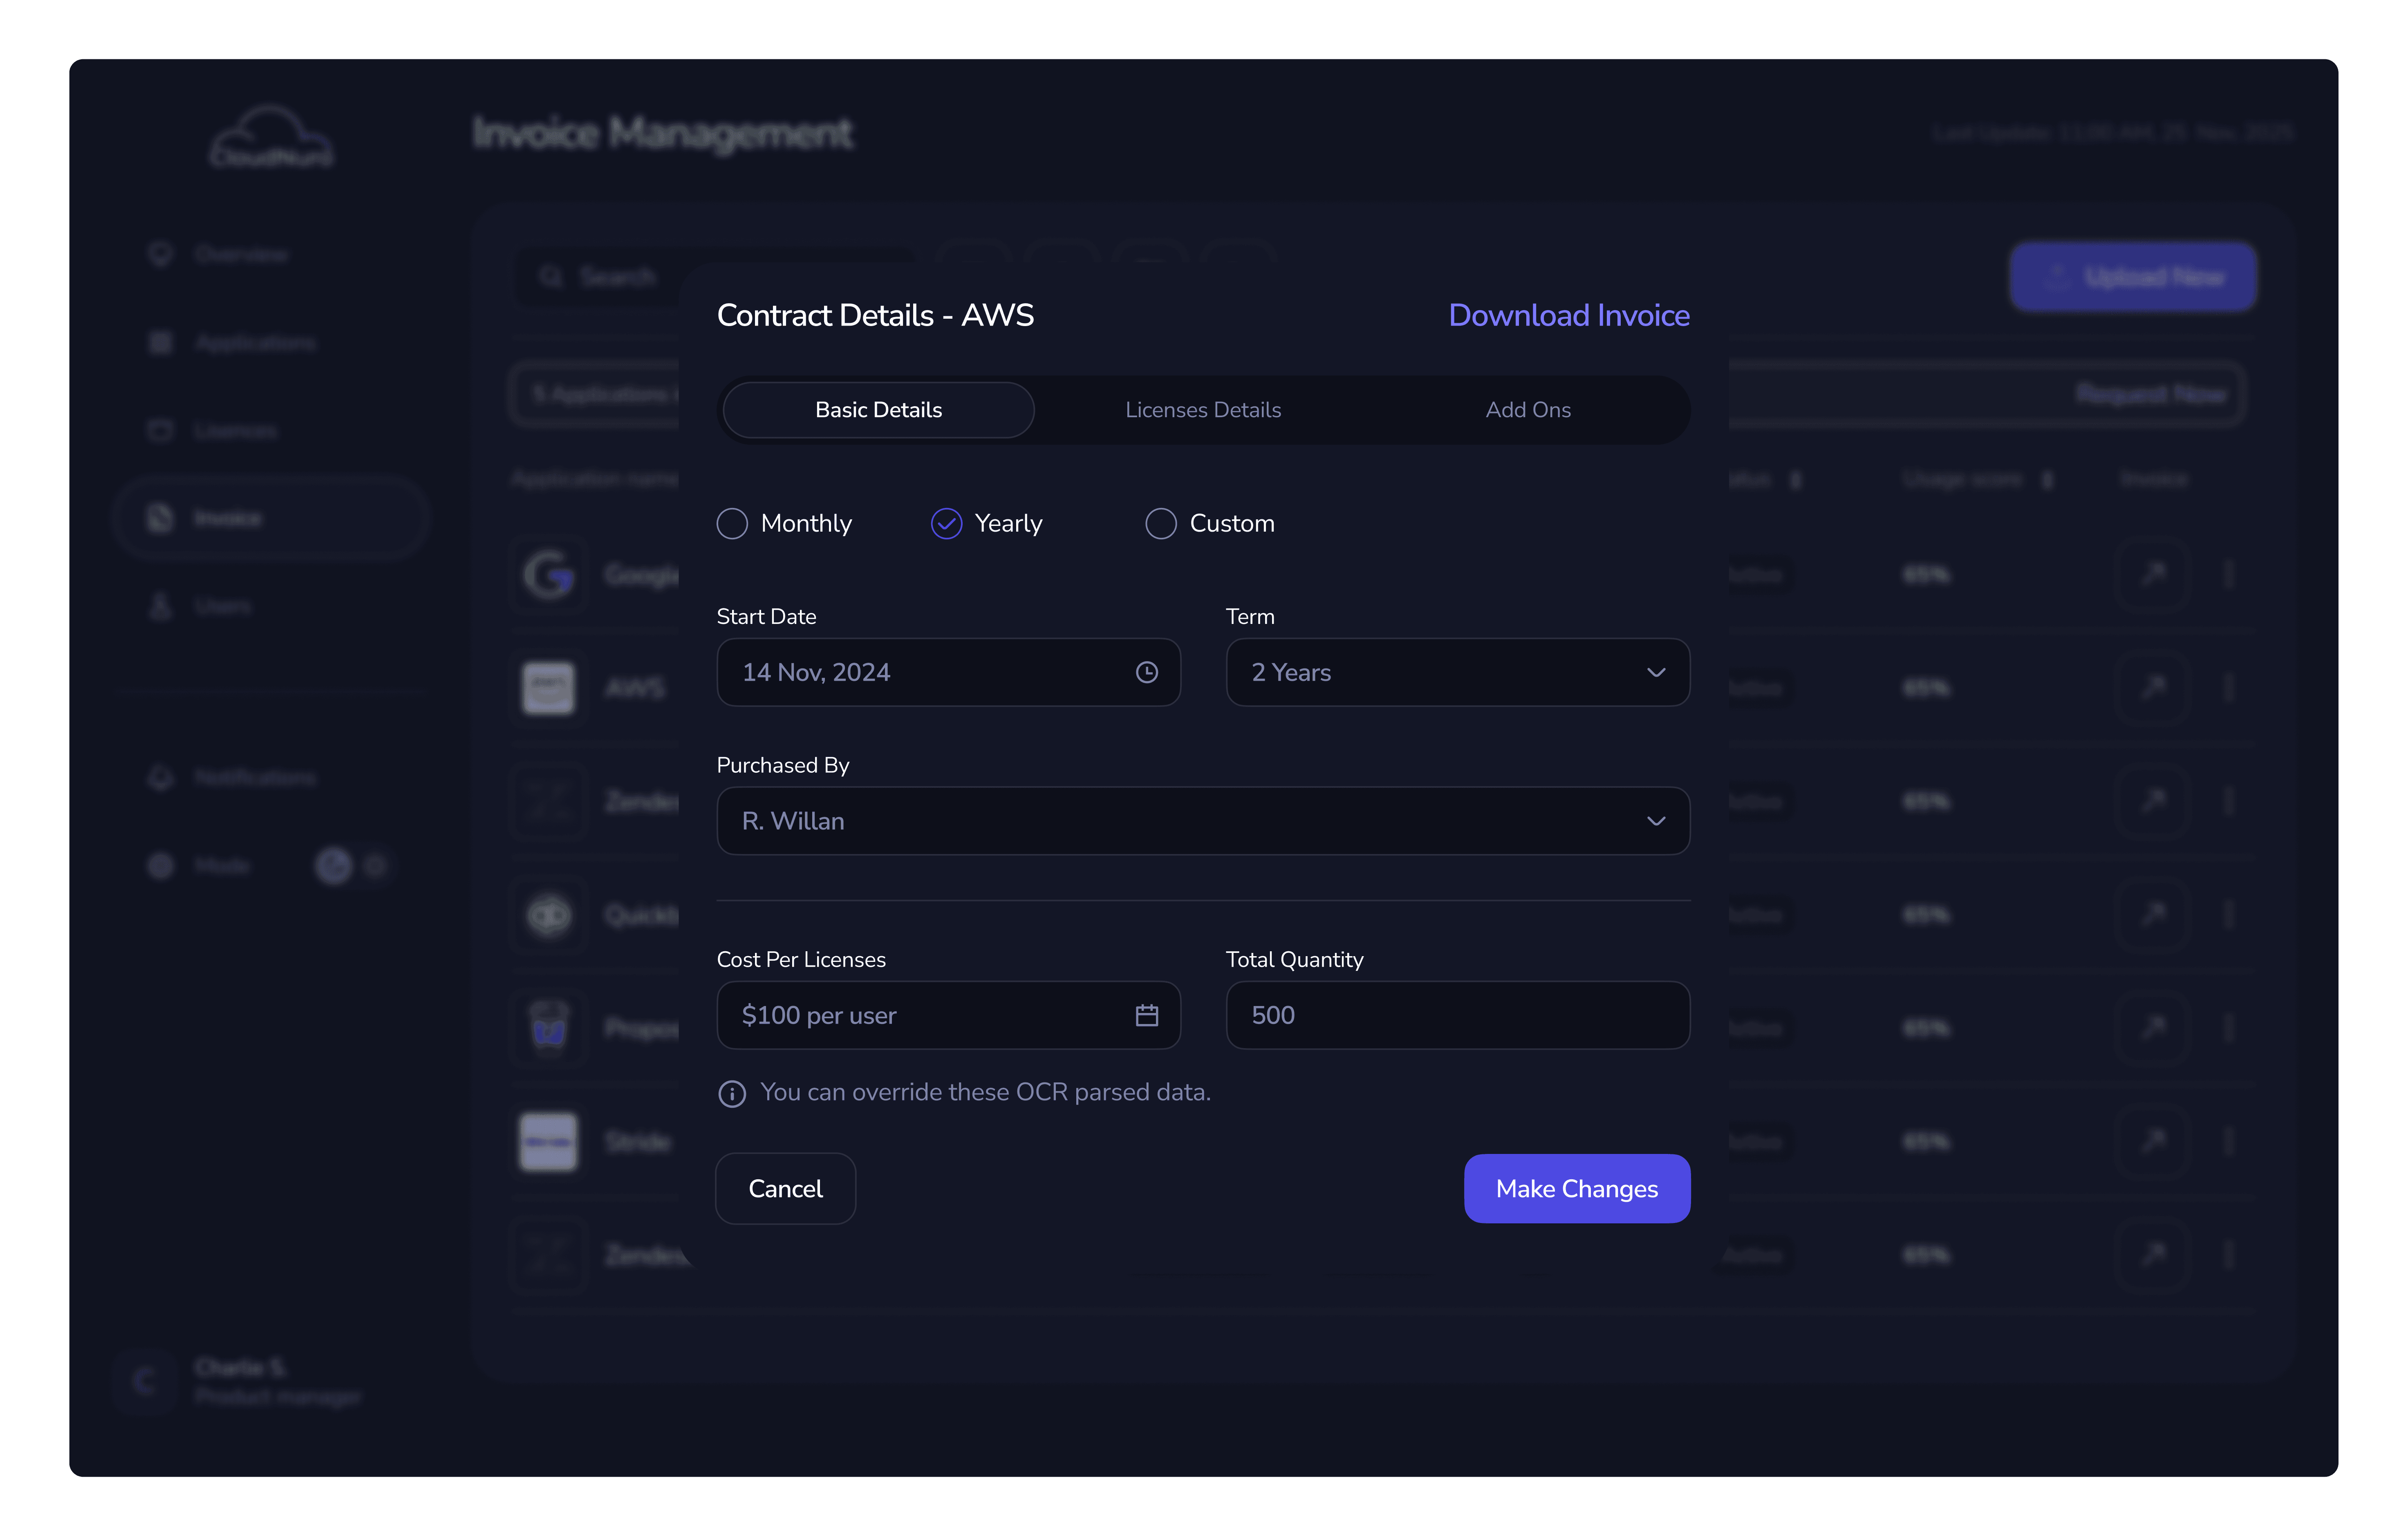Click the Google app logo in list

[548, 575]
